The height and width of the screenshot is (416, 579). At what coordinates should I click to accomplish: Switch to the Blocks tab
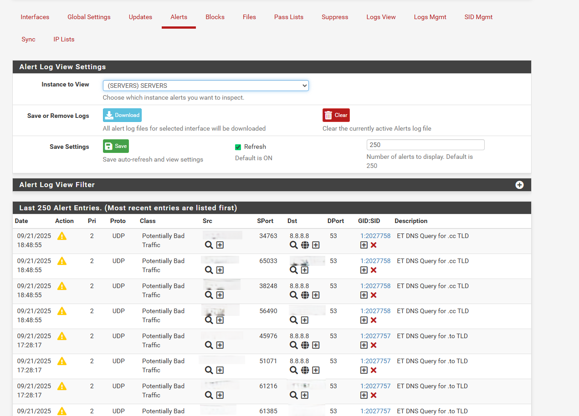click(x=215, y=17)
